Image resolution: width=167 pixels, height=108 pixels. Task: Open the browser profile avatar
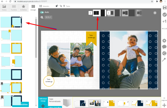[x=161, y=1]
